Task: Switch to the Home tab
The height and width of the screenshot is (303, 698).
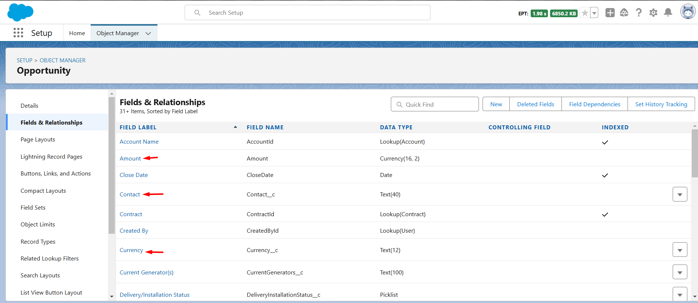Action: [77, 33]
